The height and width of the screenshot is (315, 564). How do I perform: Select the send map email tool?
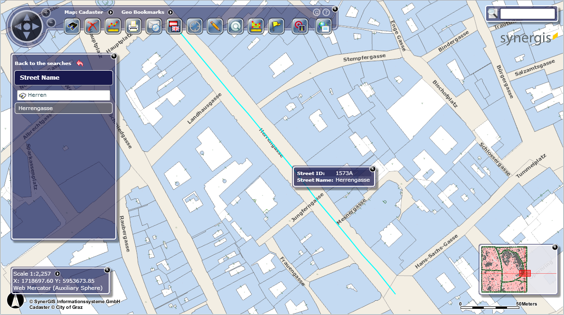point(153,26)
